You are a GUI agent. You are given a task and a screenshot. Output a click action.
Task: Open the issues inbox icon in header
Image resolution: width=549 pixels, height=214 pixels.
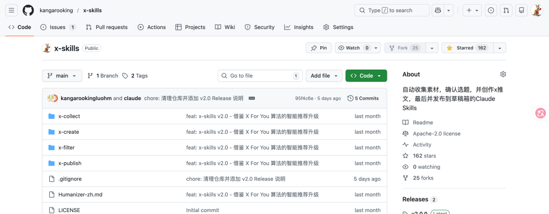coord(491,11)
